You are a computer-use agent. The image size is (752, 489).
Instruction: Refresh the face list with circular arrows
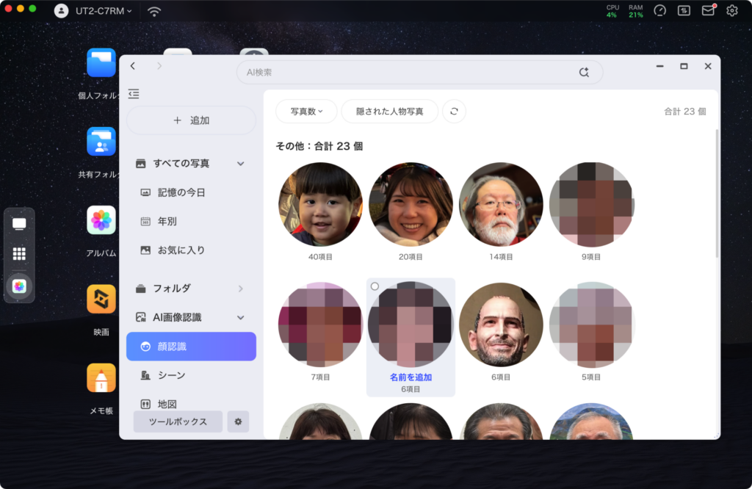(454, 111)
